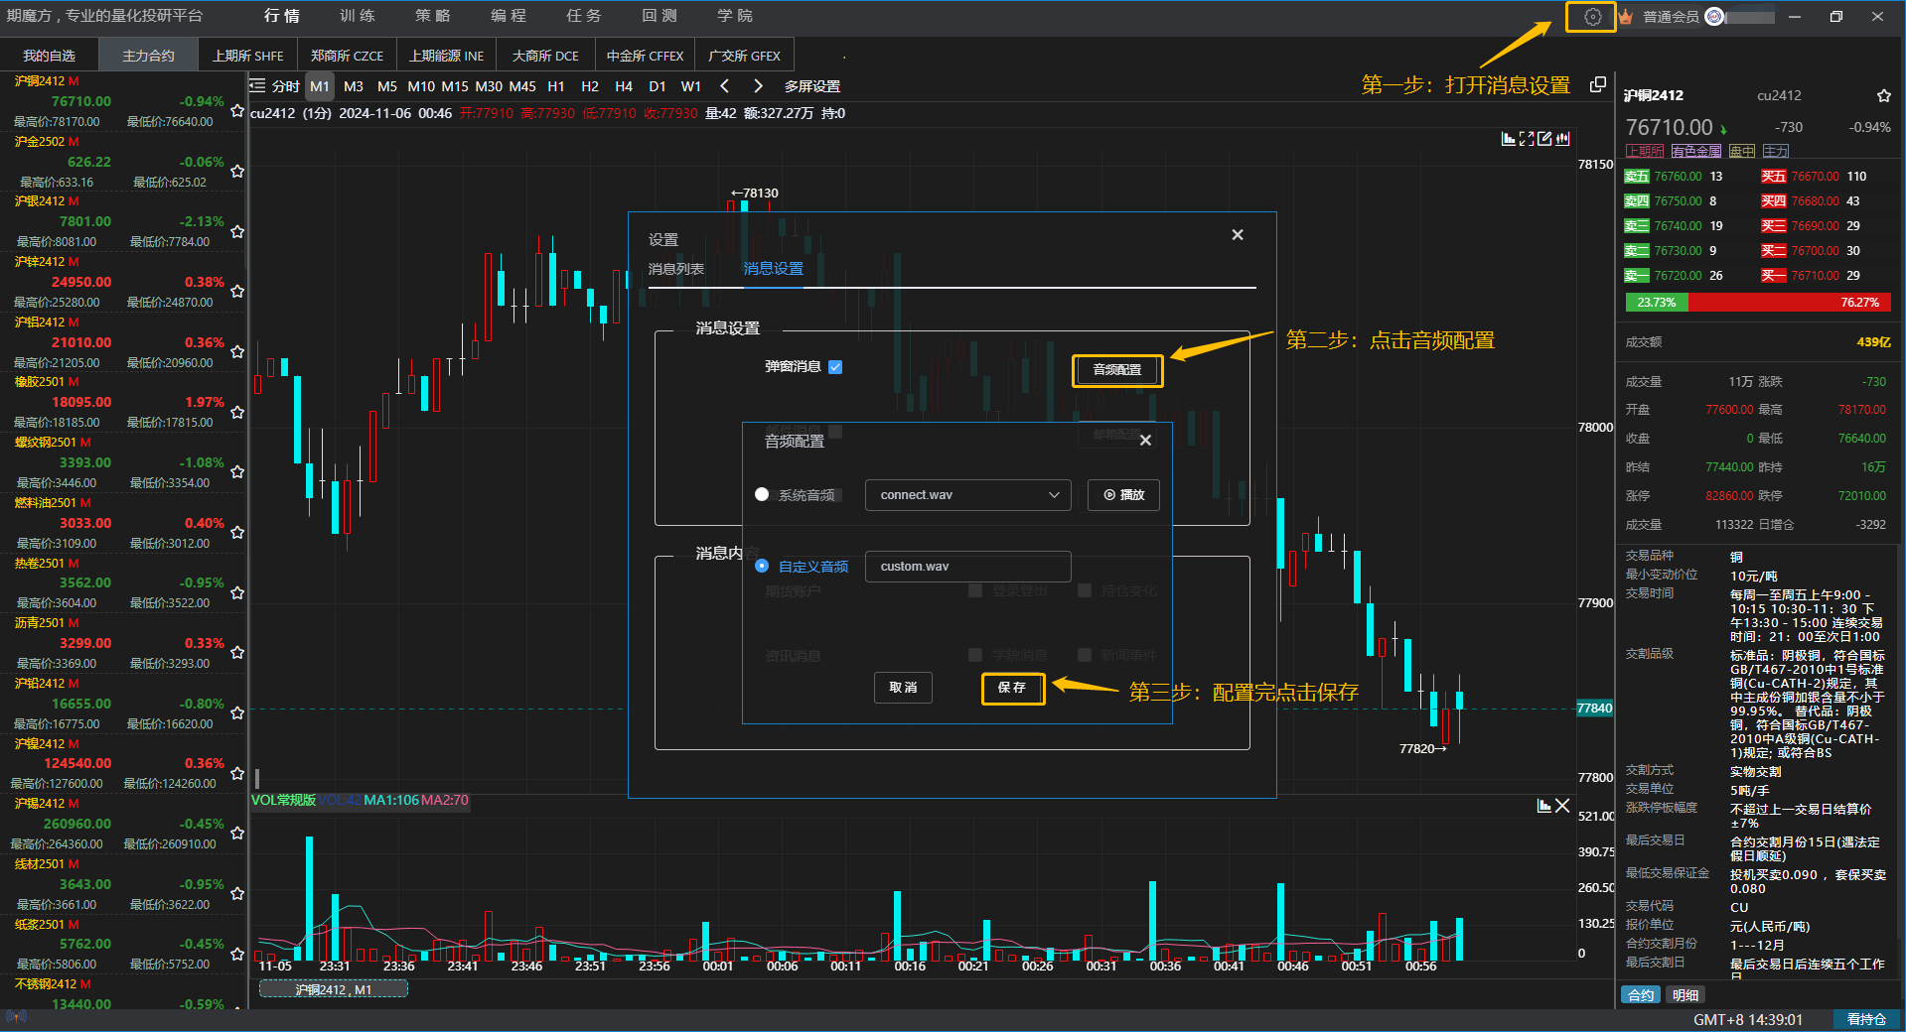
Task: Star 橡胶2501 in watchlist
Action: (x=237, y=412)
